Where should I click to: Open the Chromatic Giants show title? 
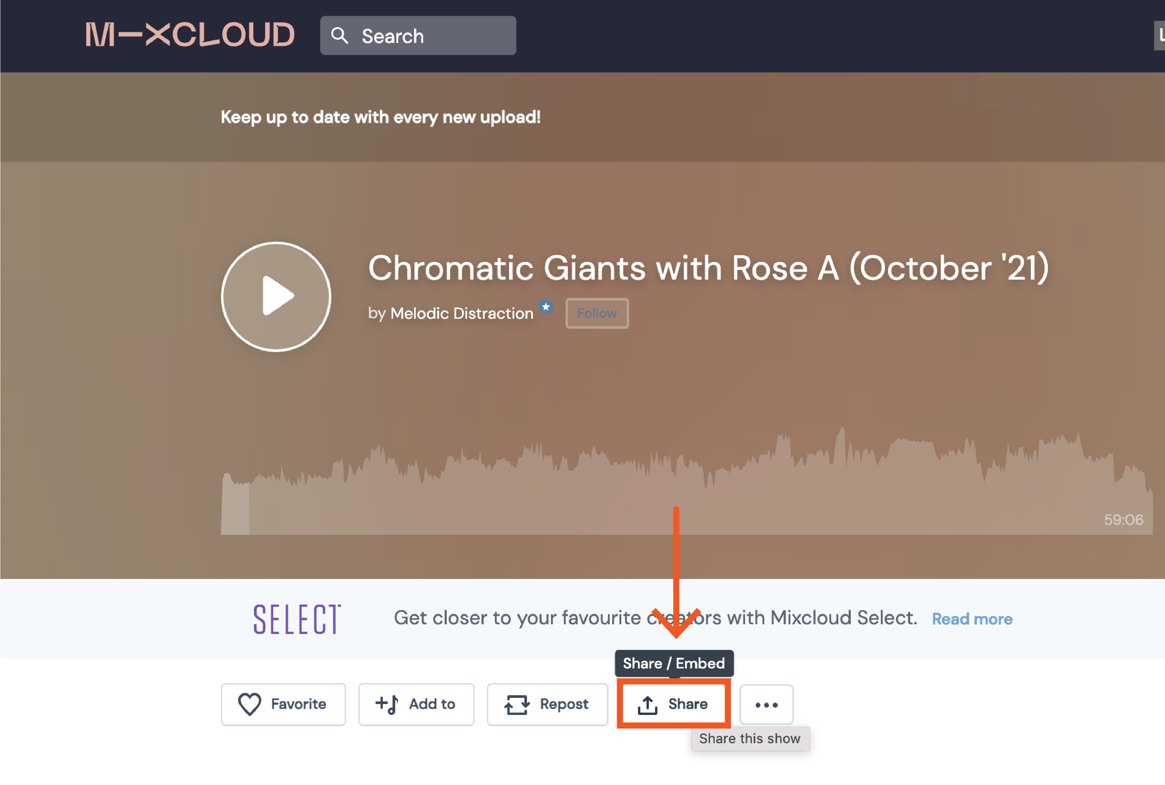click(708, 268)
